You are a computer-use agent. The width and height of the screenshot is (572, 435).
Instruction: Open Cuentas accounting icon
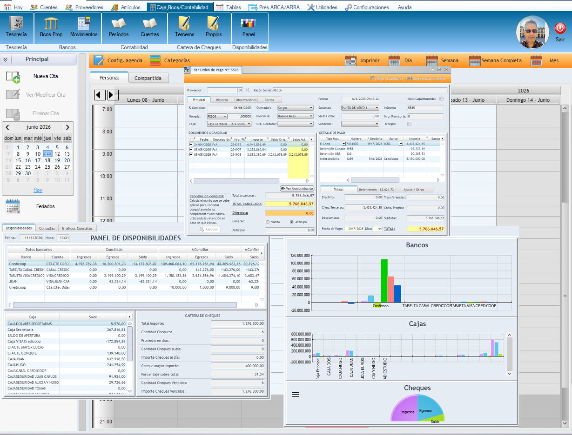click(150, 24)
